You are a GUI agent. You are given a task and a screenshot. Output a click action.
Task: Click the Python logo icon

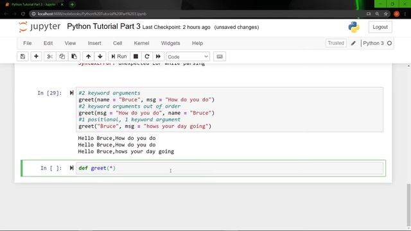click(354, 27)
